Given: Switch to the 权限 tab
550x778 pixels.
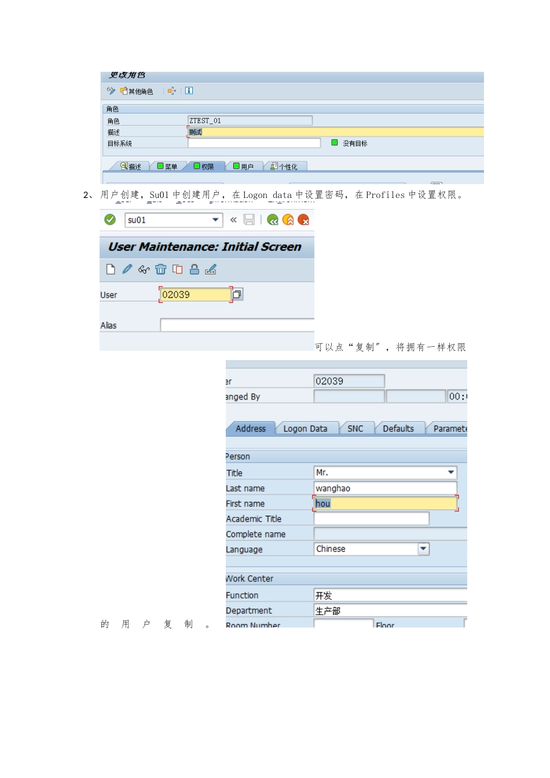Looking at the screenshot, I should (204, 166).
